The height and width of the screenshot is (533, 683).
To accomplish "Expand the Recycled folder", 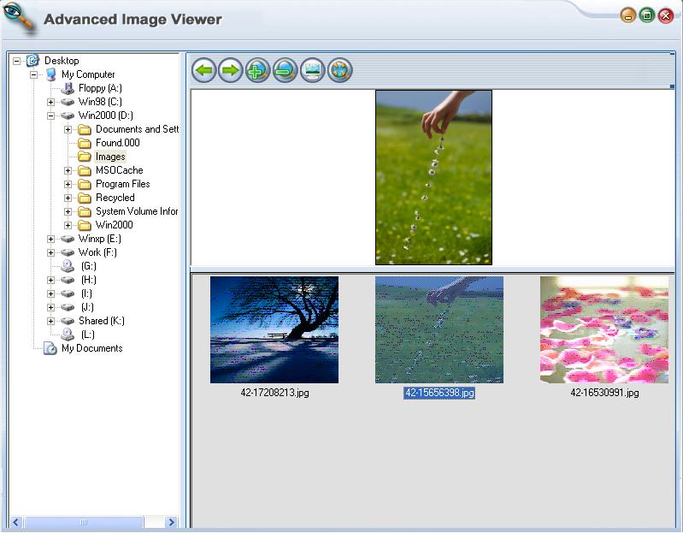I will coord(68,198).
